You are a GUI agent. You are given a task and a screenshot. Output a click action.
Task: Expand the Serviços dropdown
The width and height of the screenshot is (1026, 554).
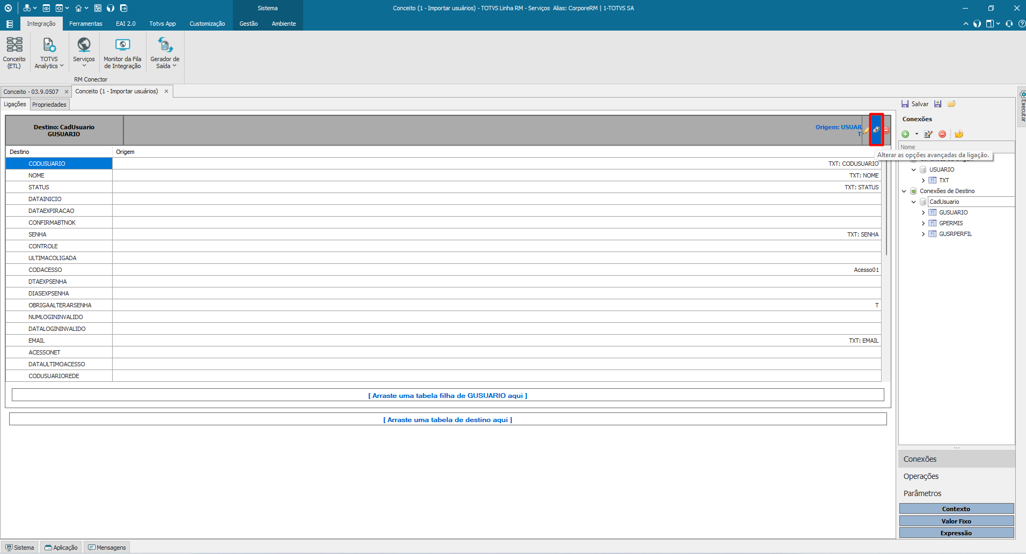84,66
